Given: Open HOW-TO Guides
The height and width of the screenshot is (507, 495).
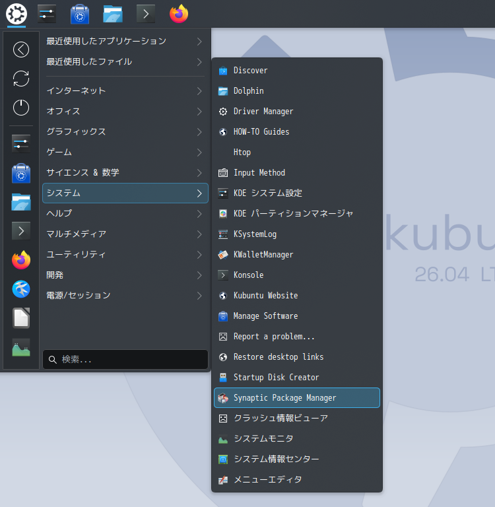Looking at the screenshot, I should point(297,131).
